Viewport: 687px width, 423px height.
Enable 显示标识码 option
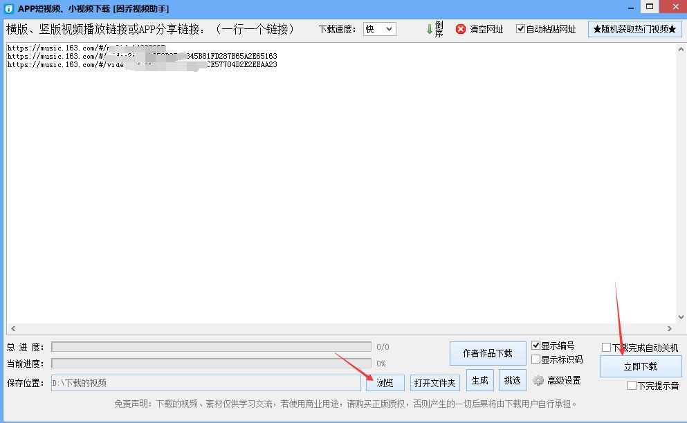[x=536, y=359]
